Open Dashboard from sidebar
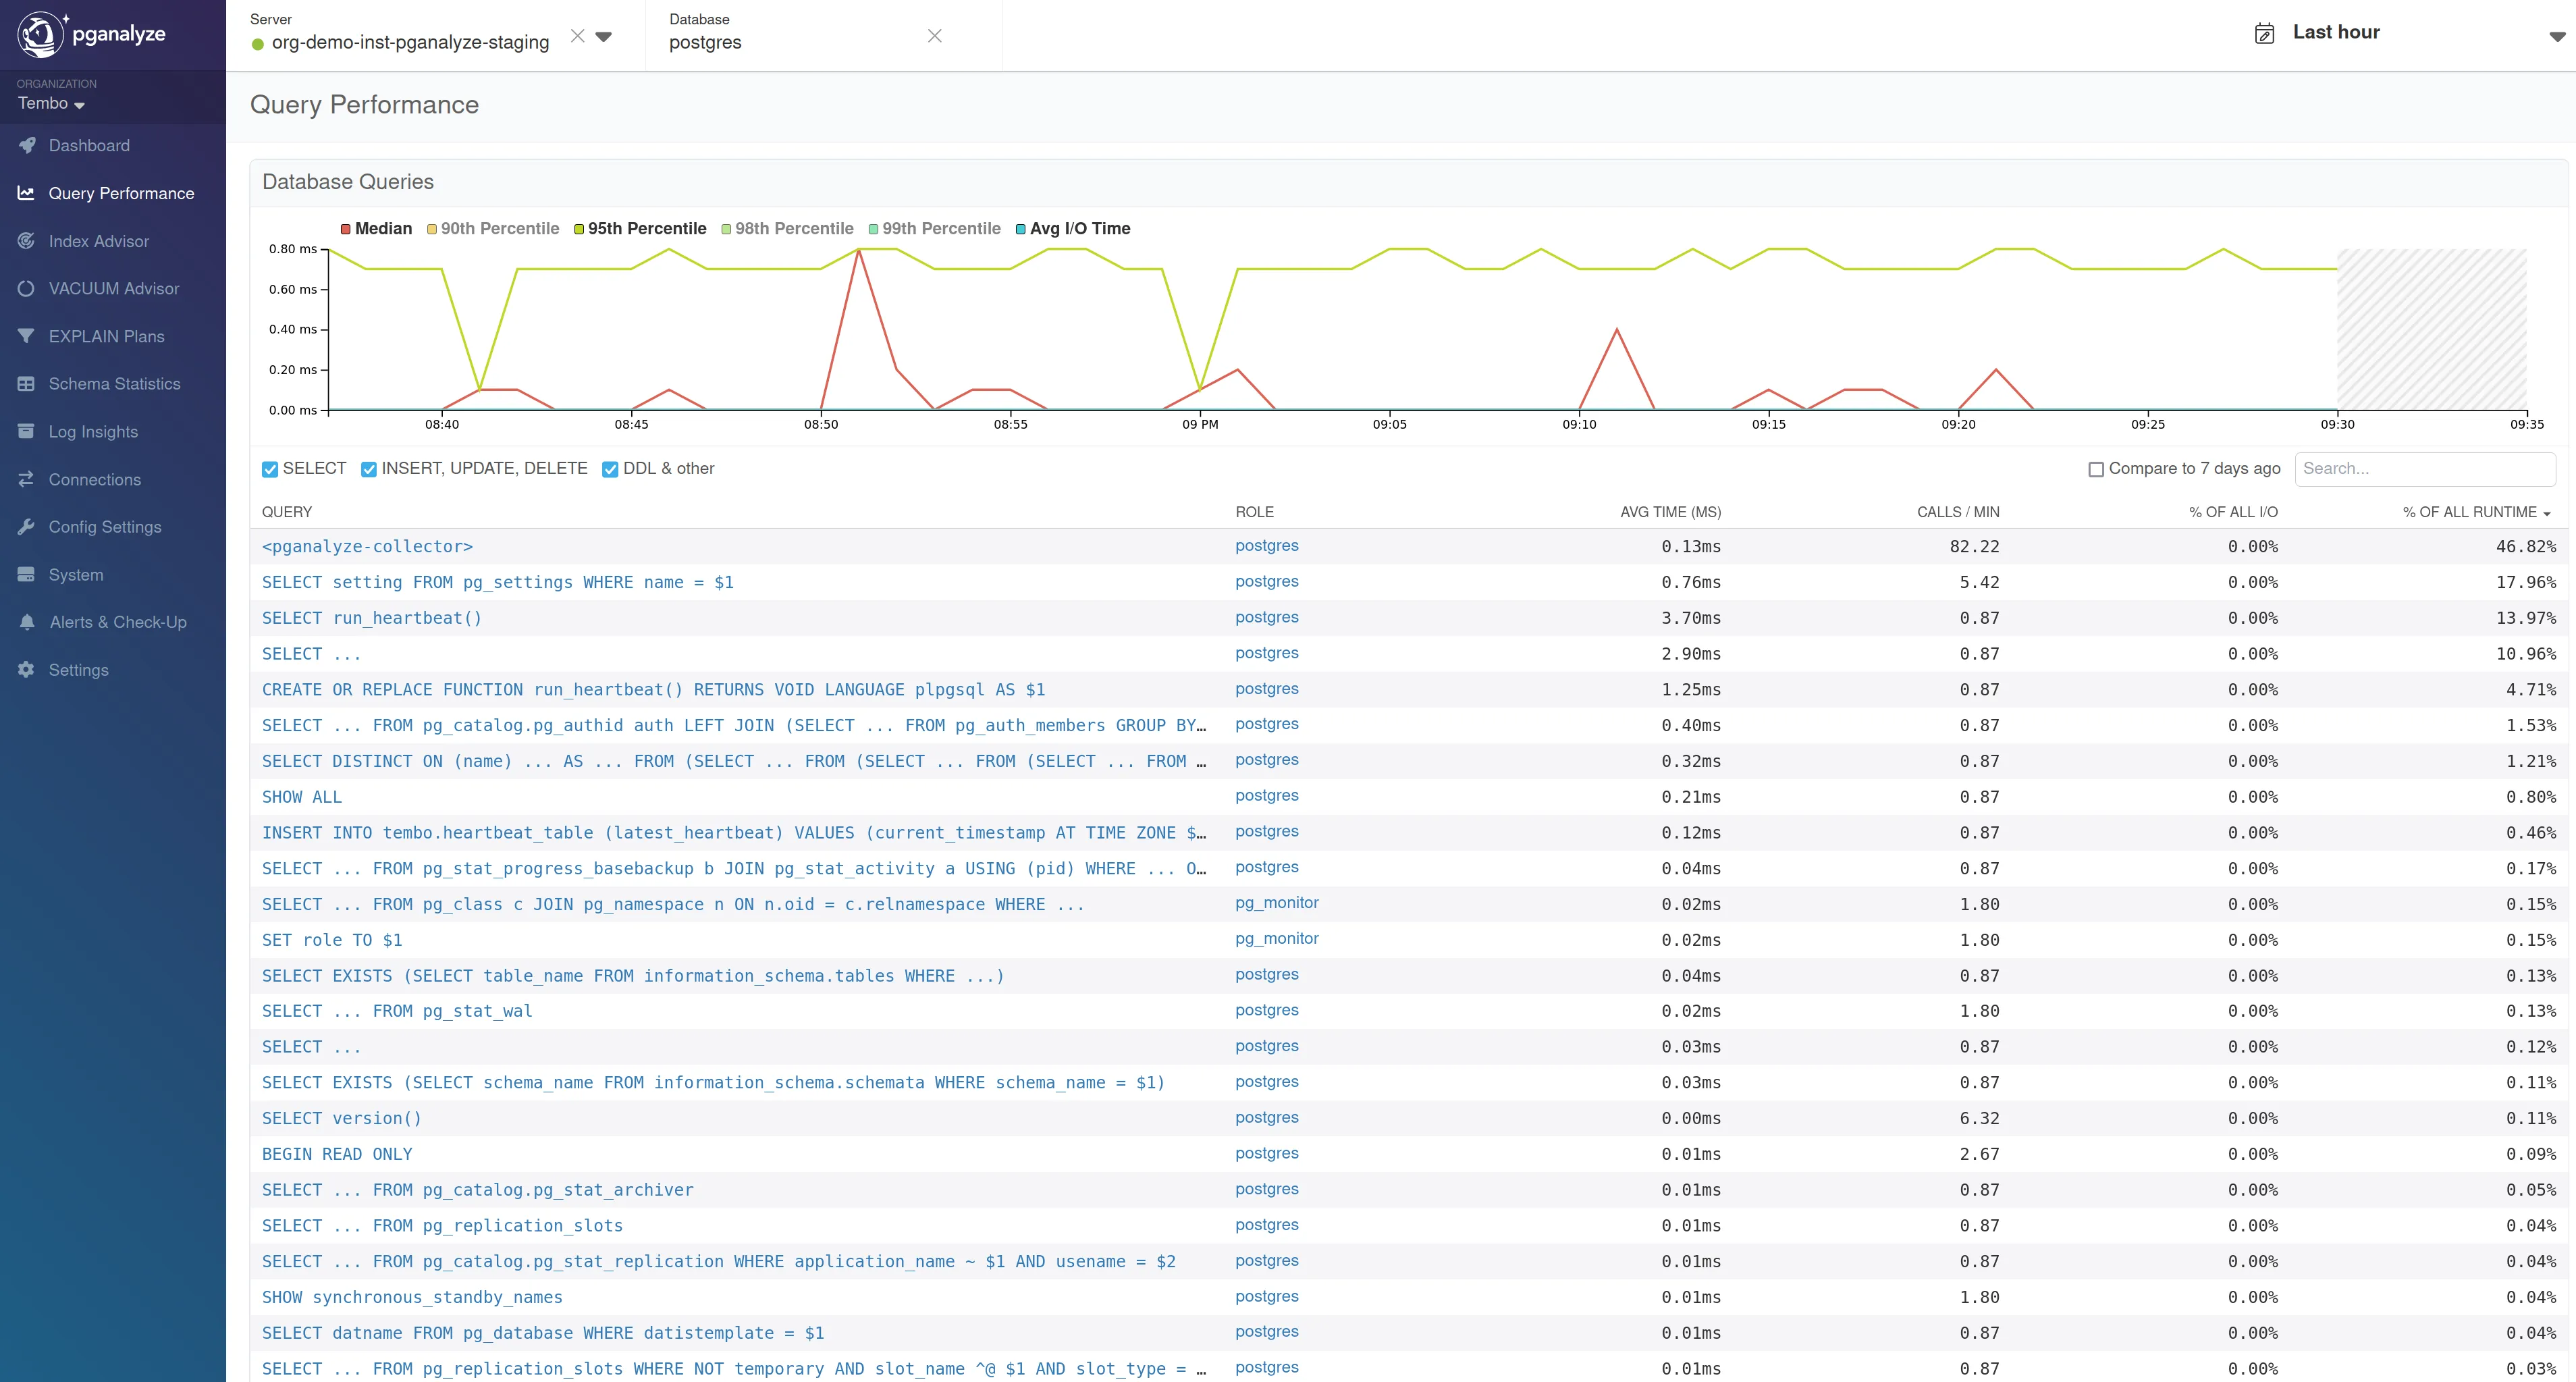This screenshot has width=2576, height=1382. coord(88,145)
